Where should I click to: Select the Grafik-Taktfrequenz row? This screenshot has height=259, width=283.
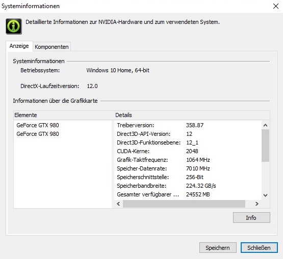(x=188, y=160)
